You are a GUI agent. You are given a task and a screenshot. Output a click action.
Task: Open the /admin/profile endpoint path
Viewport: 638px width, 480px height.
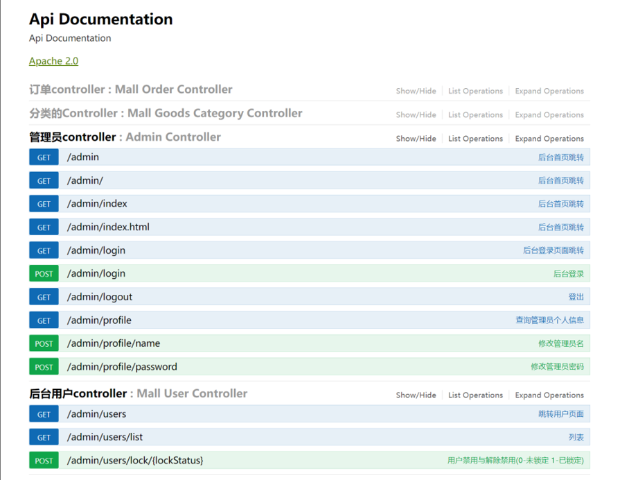pyautogui.click(x=99, y=320)
